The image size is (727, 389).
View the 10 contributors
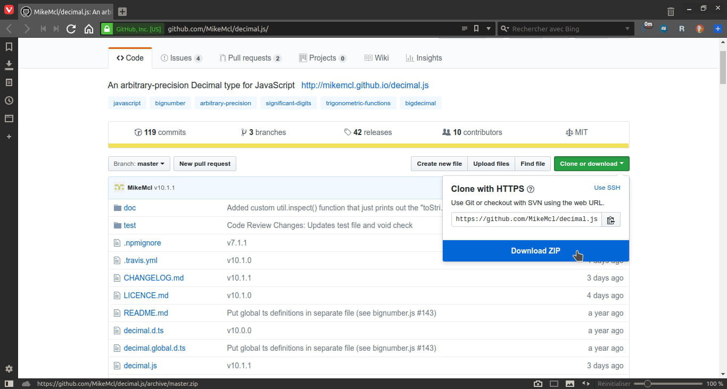tap(472, 132)
